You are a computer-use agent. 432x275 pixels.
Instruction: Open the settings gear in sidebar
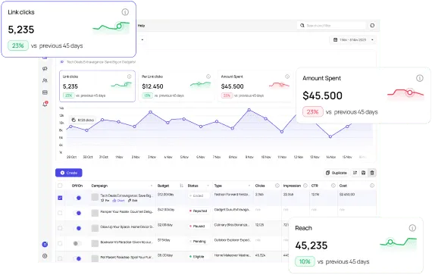tap(45, 256)
